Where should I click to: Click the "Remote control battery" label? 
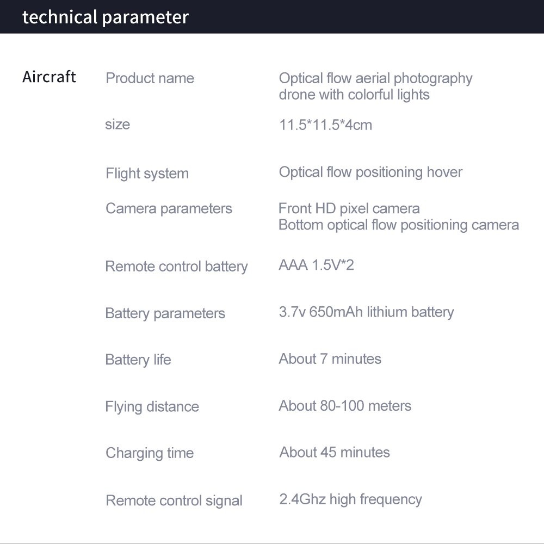pos(176,267)
